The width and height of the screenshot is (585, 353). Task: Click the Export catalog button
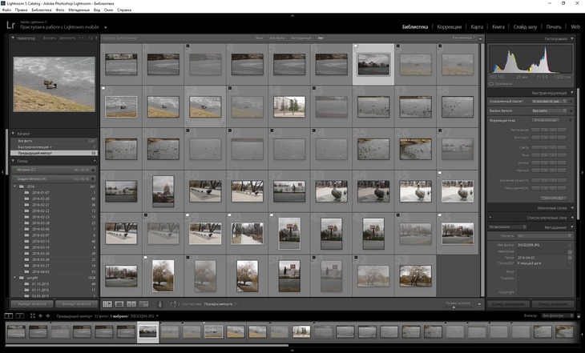pyautogui.click(x=76, y=304)
